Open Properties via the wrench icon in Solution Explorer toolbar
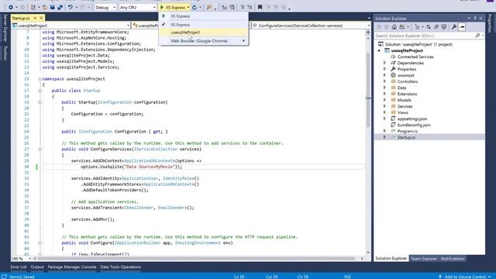The image size is (496, 279). [454, 27]
